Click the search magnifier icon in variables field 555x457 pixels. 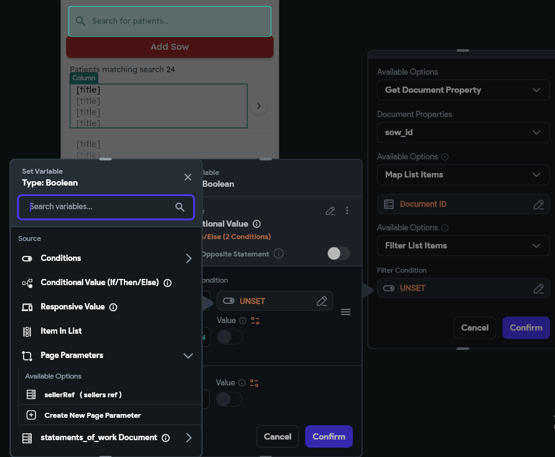pyautogui.click(x=180, y=207)
